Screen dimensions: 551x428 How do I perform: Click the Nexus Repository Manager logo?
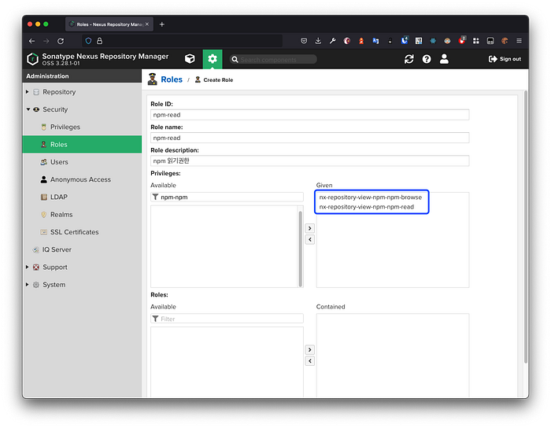(33, 59)
